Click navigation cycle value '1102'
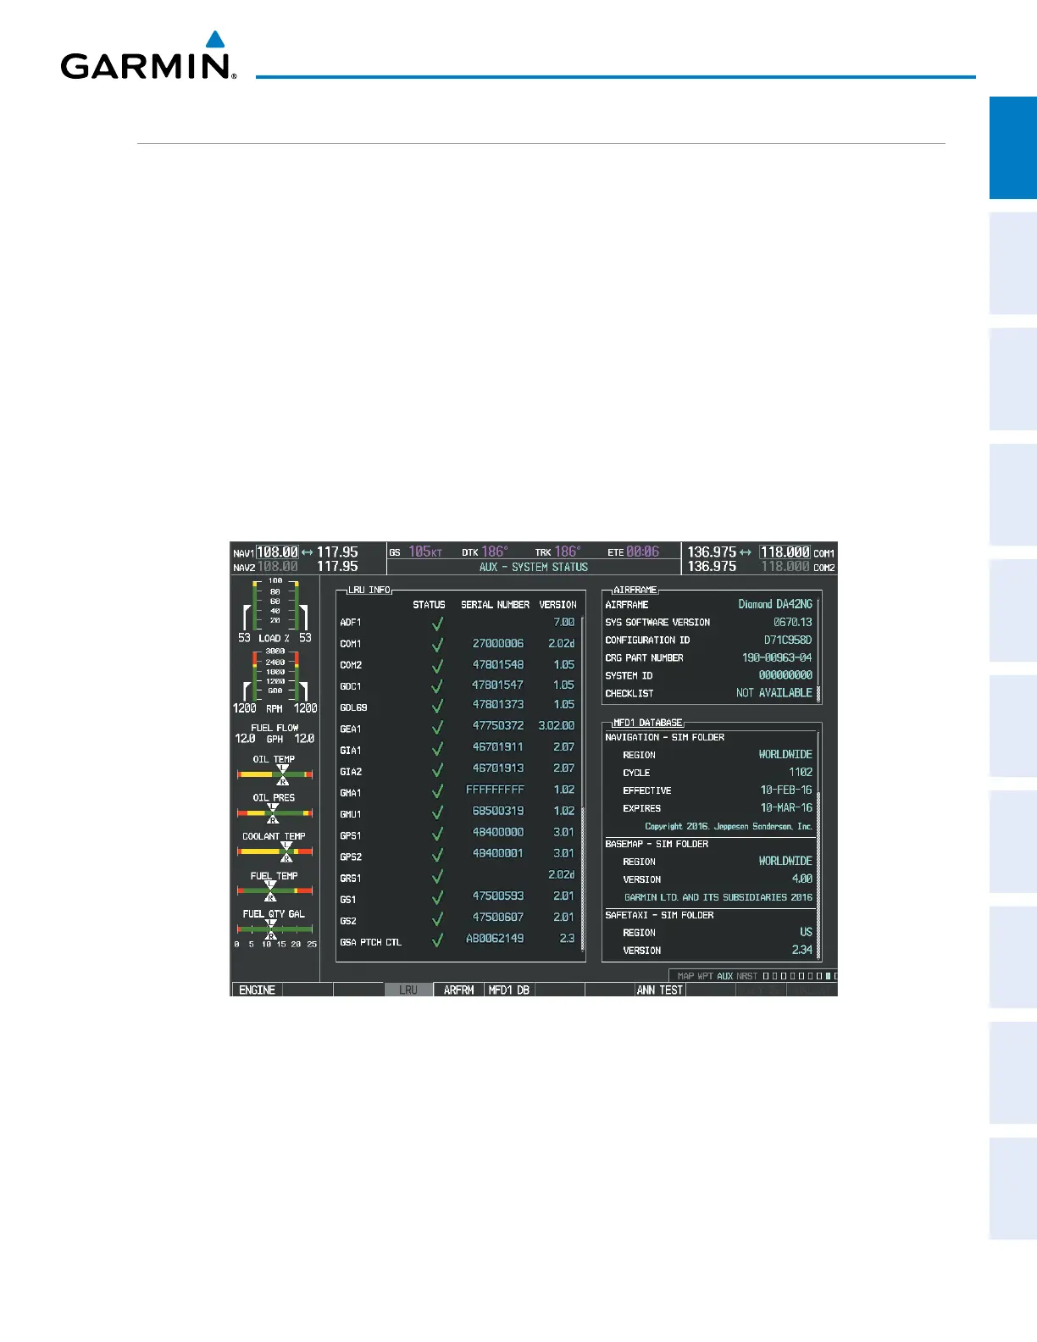Viewport: 1037px width, 1342px height. pyautogui.click(x=801, y=772)
